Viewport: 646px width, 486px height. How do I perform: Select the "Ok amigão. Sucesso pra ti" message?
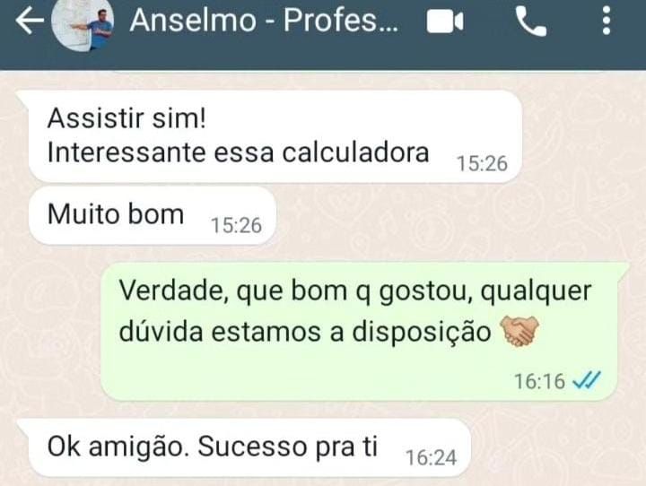click(x=249, y=447)
